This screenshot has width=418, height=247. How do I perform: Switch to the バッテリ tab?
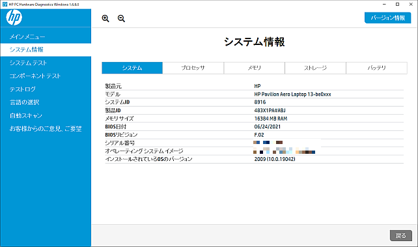tap(377, 68)
